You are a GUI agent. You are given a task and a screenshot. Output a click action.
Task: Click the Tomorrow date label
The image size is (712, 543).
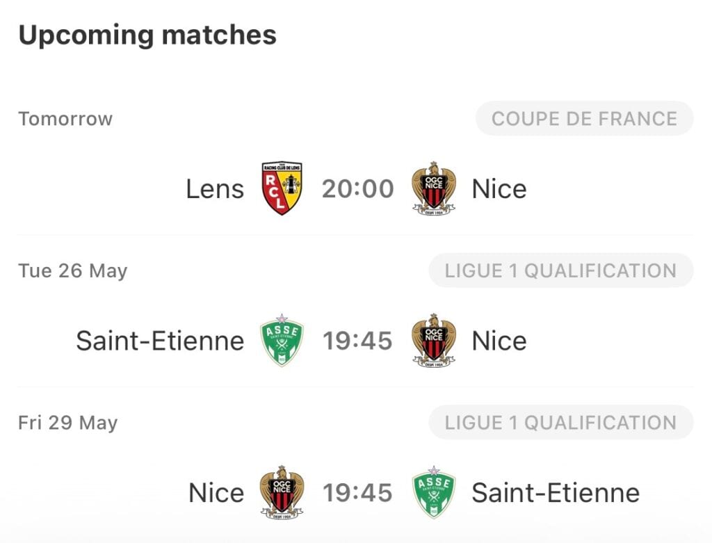[65, 119]
